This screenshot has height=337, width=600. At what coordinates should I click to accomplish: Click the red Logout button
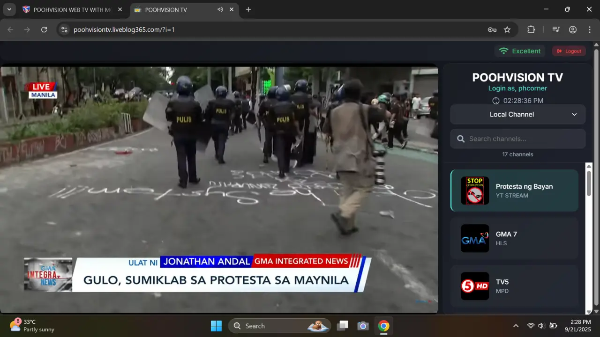[x=569, y=51]
